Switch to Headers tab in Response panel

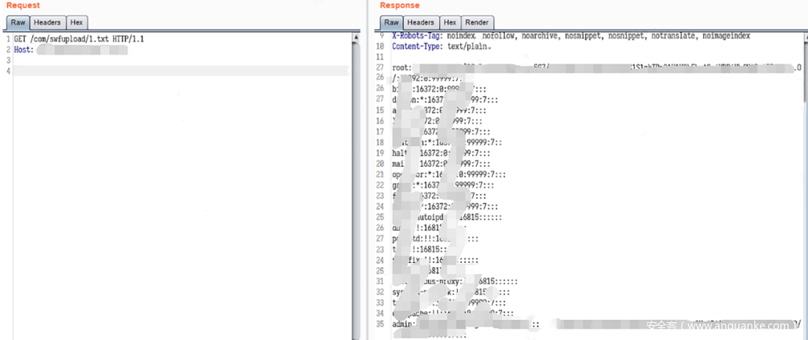(x=420, y=22)
